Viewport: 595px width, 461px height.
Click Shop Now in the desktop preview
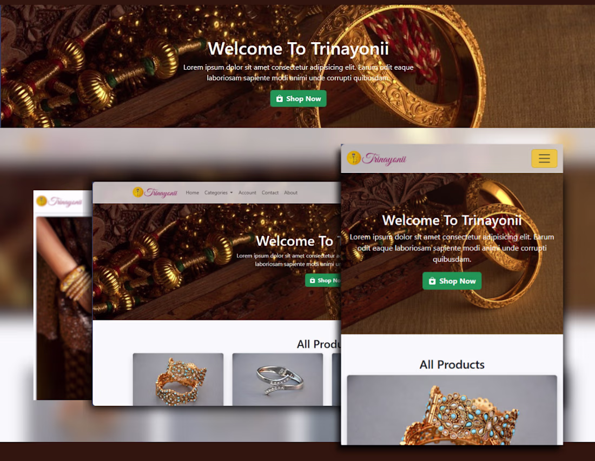pyautogui.click(x=323, y=280)
